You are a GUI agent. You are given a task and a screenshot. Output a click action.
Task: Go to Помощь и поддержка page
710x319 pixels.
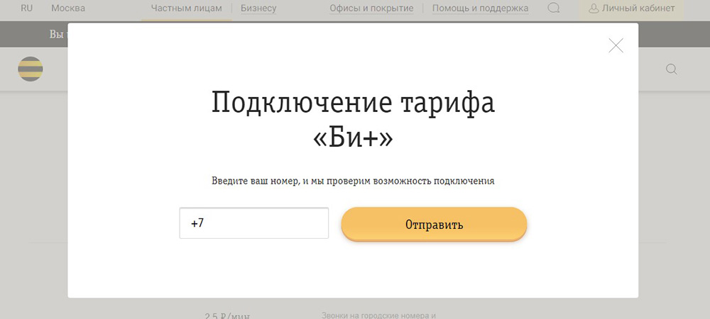(481, 9)
